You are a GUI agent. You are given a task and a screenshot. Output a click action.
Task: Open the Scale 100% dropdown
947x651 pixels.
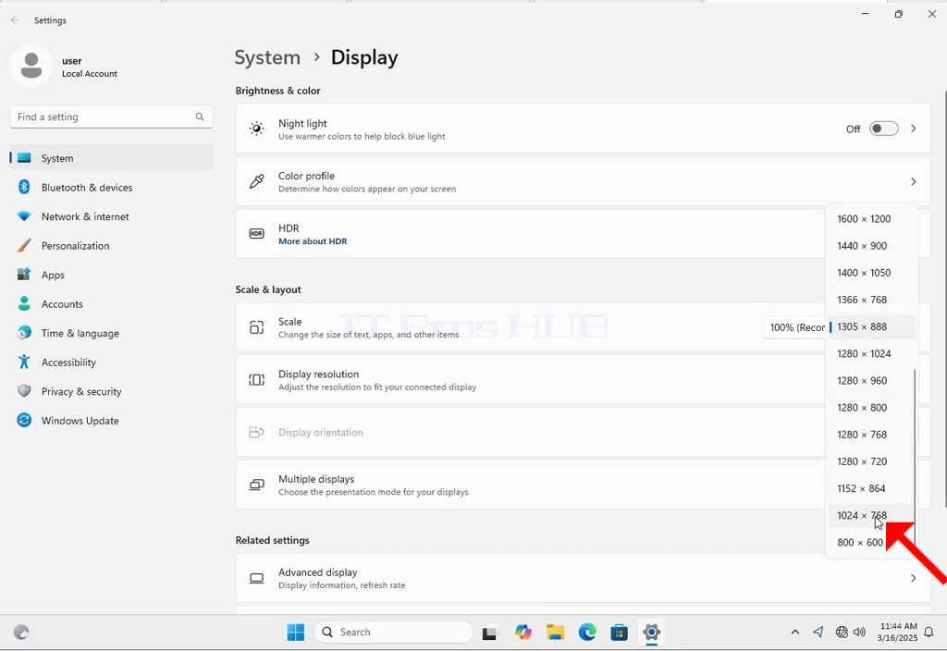[793, 327]
